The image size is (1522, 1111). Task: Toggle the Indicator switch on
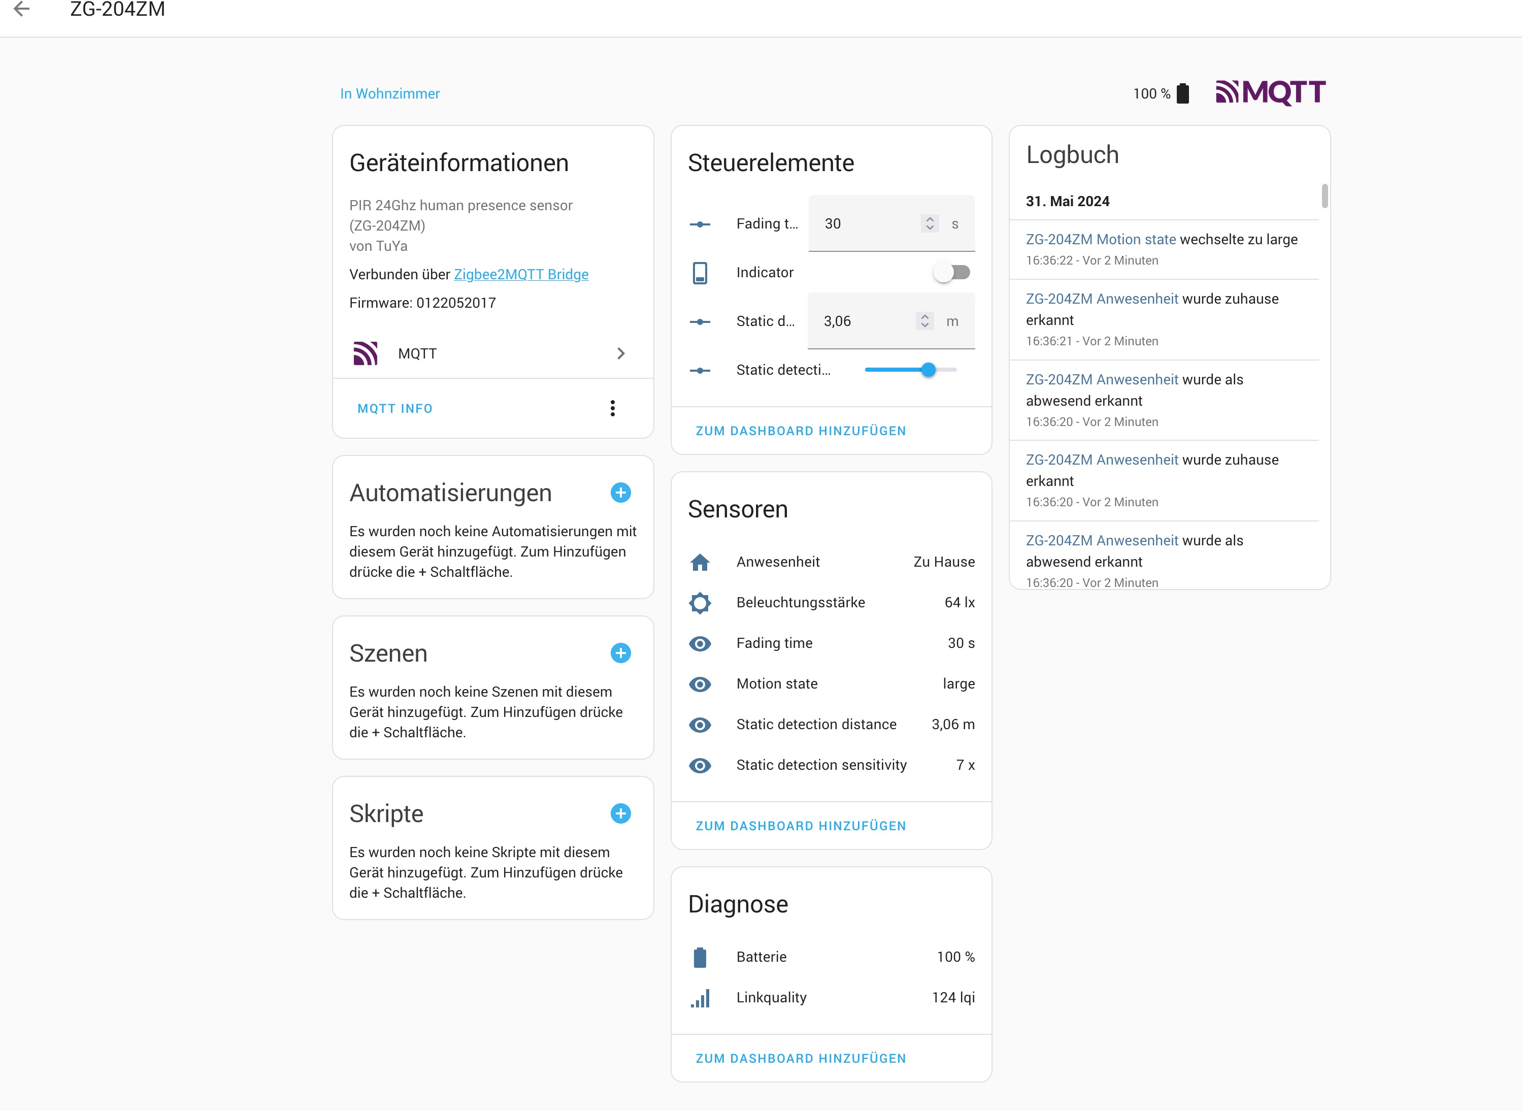952,272
